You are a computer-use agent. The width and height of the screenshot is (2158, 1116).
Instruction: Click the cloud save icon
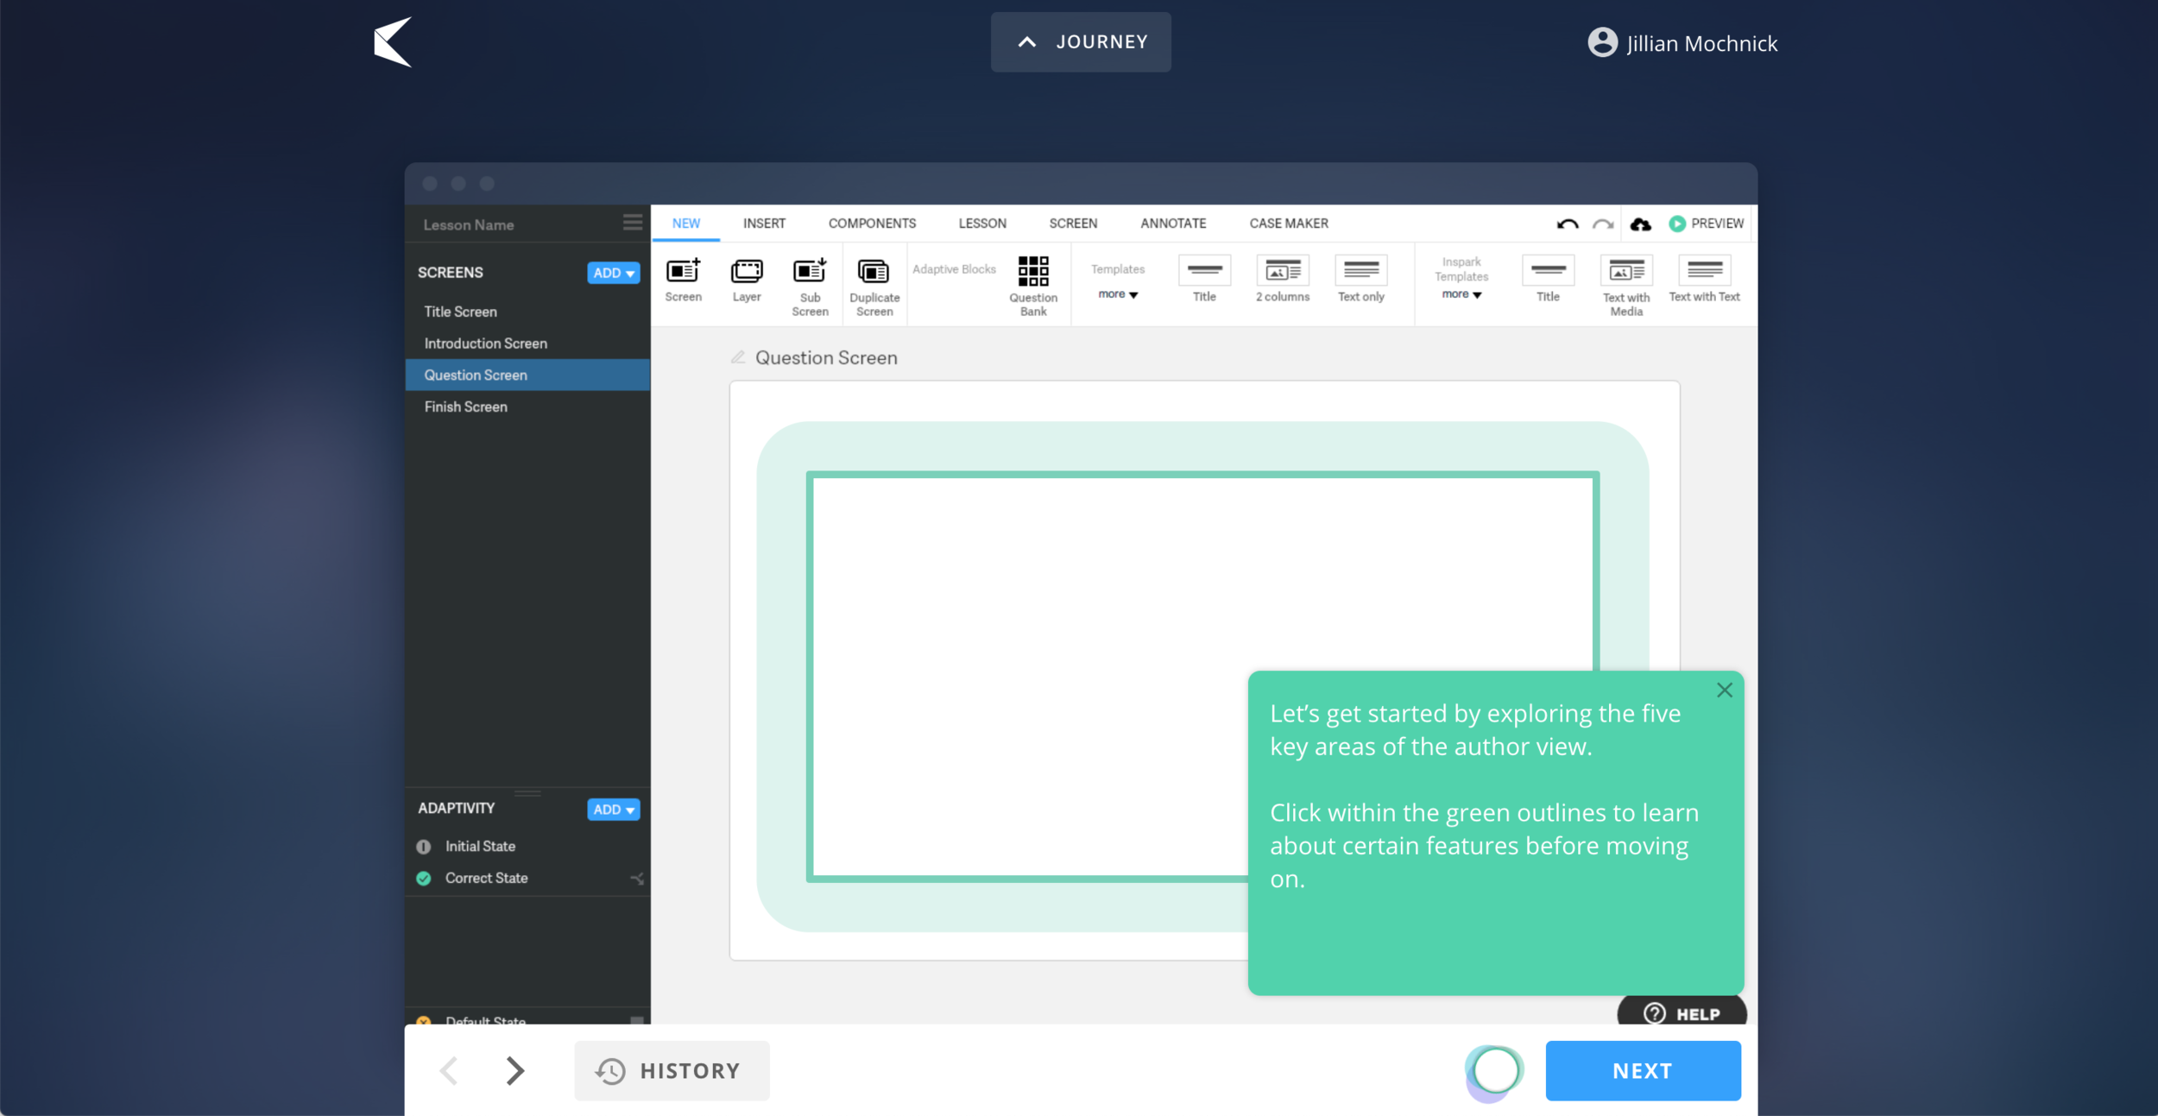click(1639, 224)
